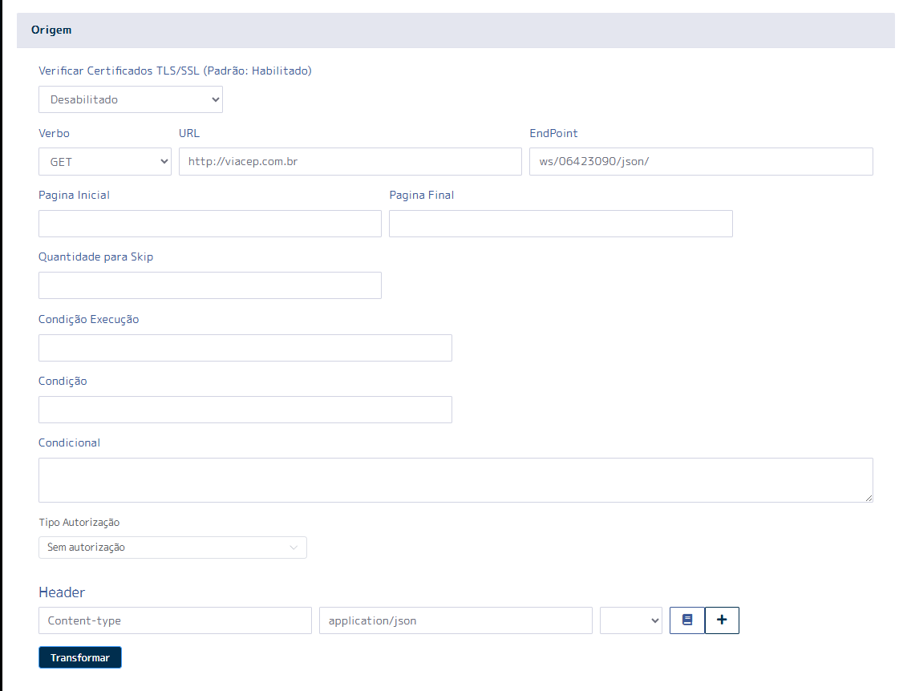899x691 pixels.
Task: Open the empty dropdown in Header row
Action: pyautogui.click(x=630, y=620)
